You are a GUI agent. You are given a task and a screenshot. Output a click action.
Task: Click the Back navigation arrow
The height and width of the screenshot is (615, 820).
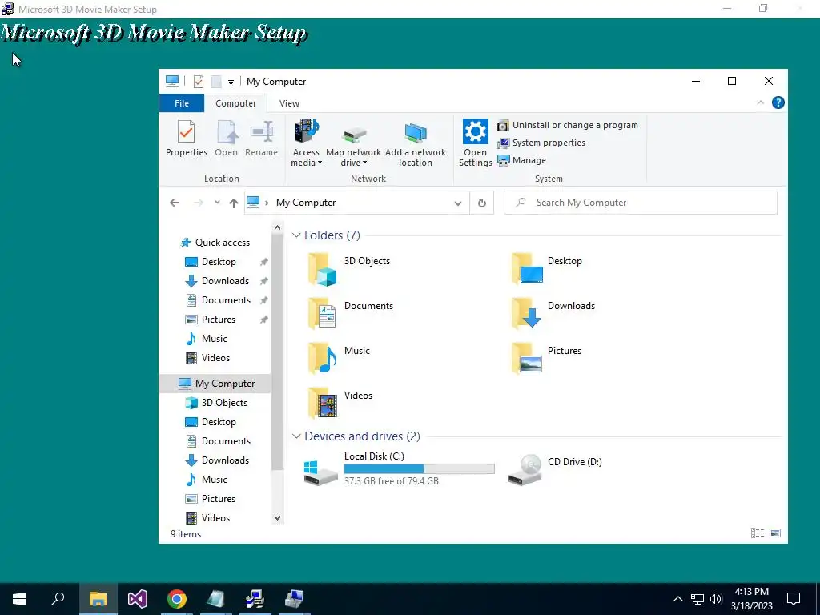click(x=175, y=203)
